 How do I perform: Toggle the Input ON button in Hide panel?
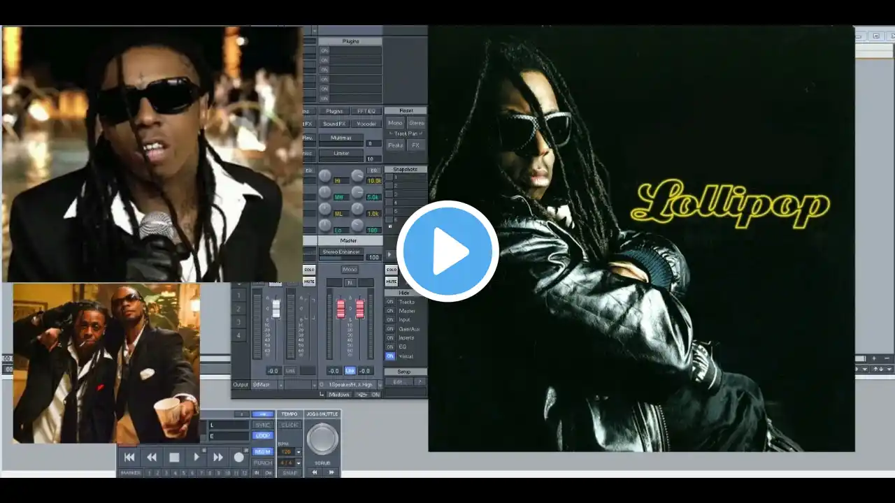tap(390, 320)
